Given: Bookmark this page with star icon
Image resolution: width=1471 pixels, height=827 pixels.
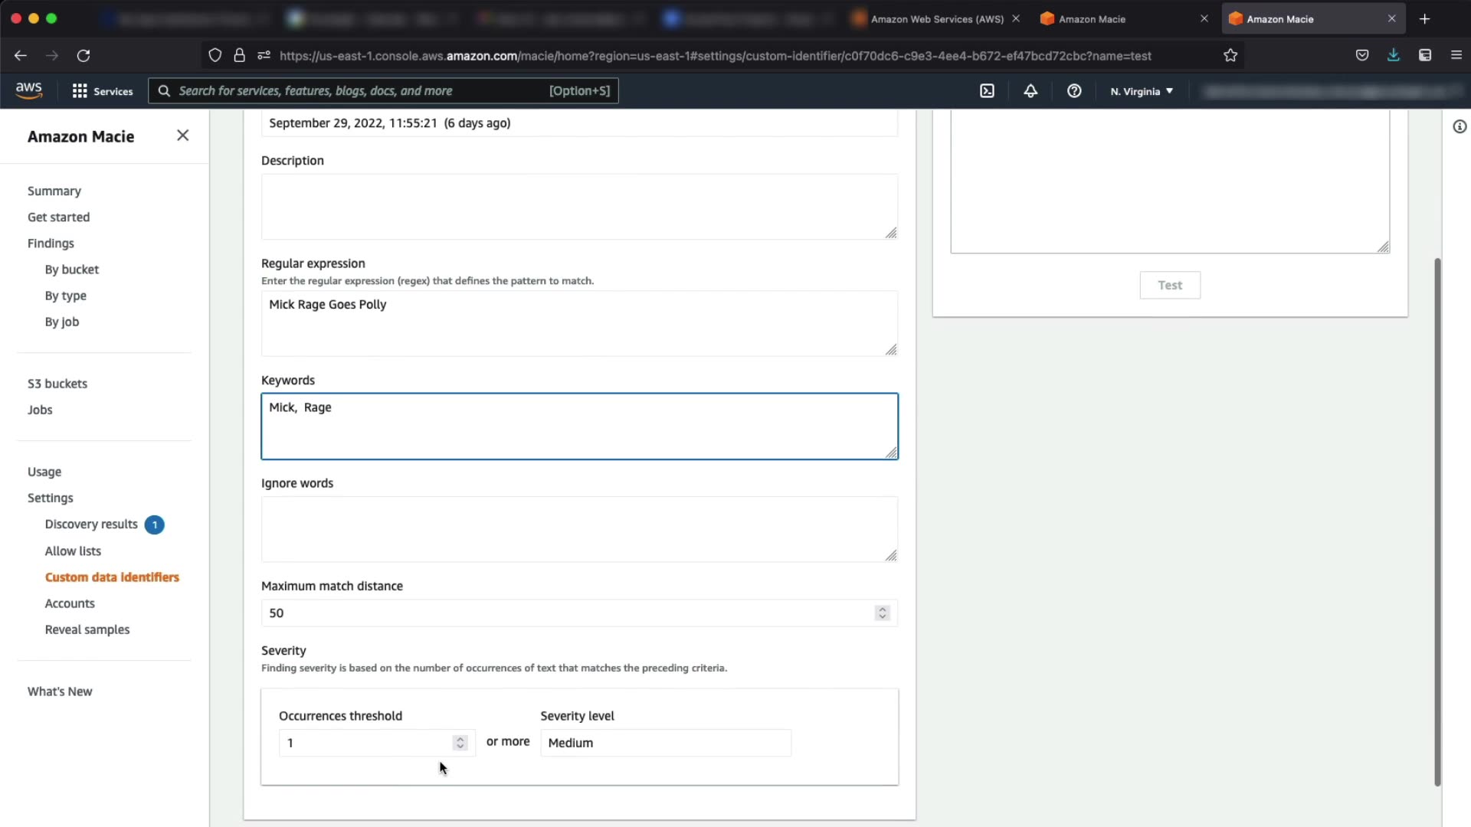Looking at the screenshot, I should point(1230,55).
